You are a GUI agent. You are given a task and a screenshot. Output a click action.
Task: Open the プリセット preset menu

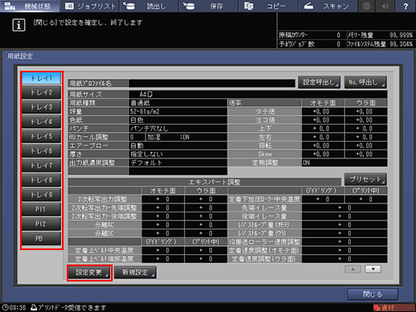(x=365, y=179)
